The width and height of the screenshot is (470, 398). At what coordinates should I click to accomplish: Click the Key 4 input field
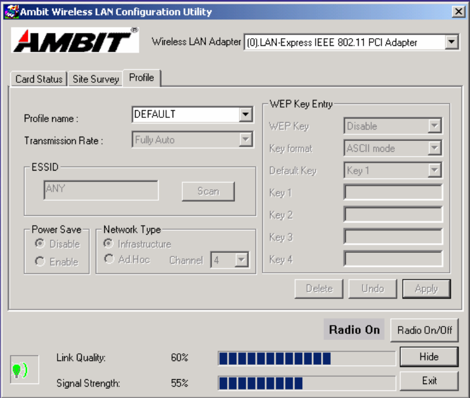393,258
